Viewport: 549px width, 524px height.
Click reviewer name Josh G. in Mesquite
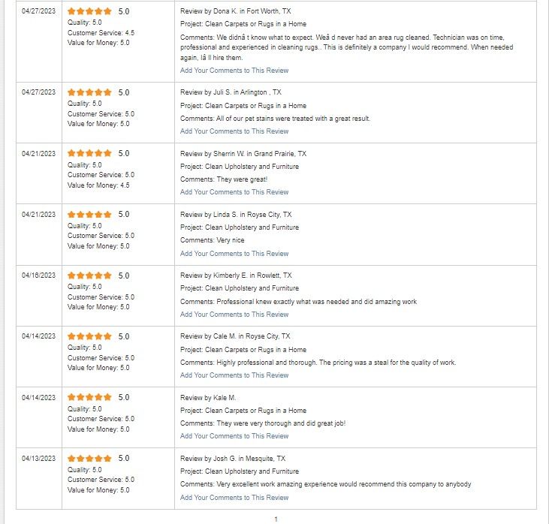coord(233,459)
